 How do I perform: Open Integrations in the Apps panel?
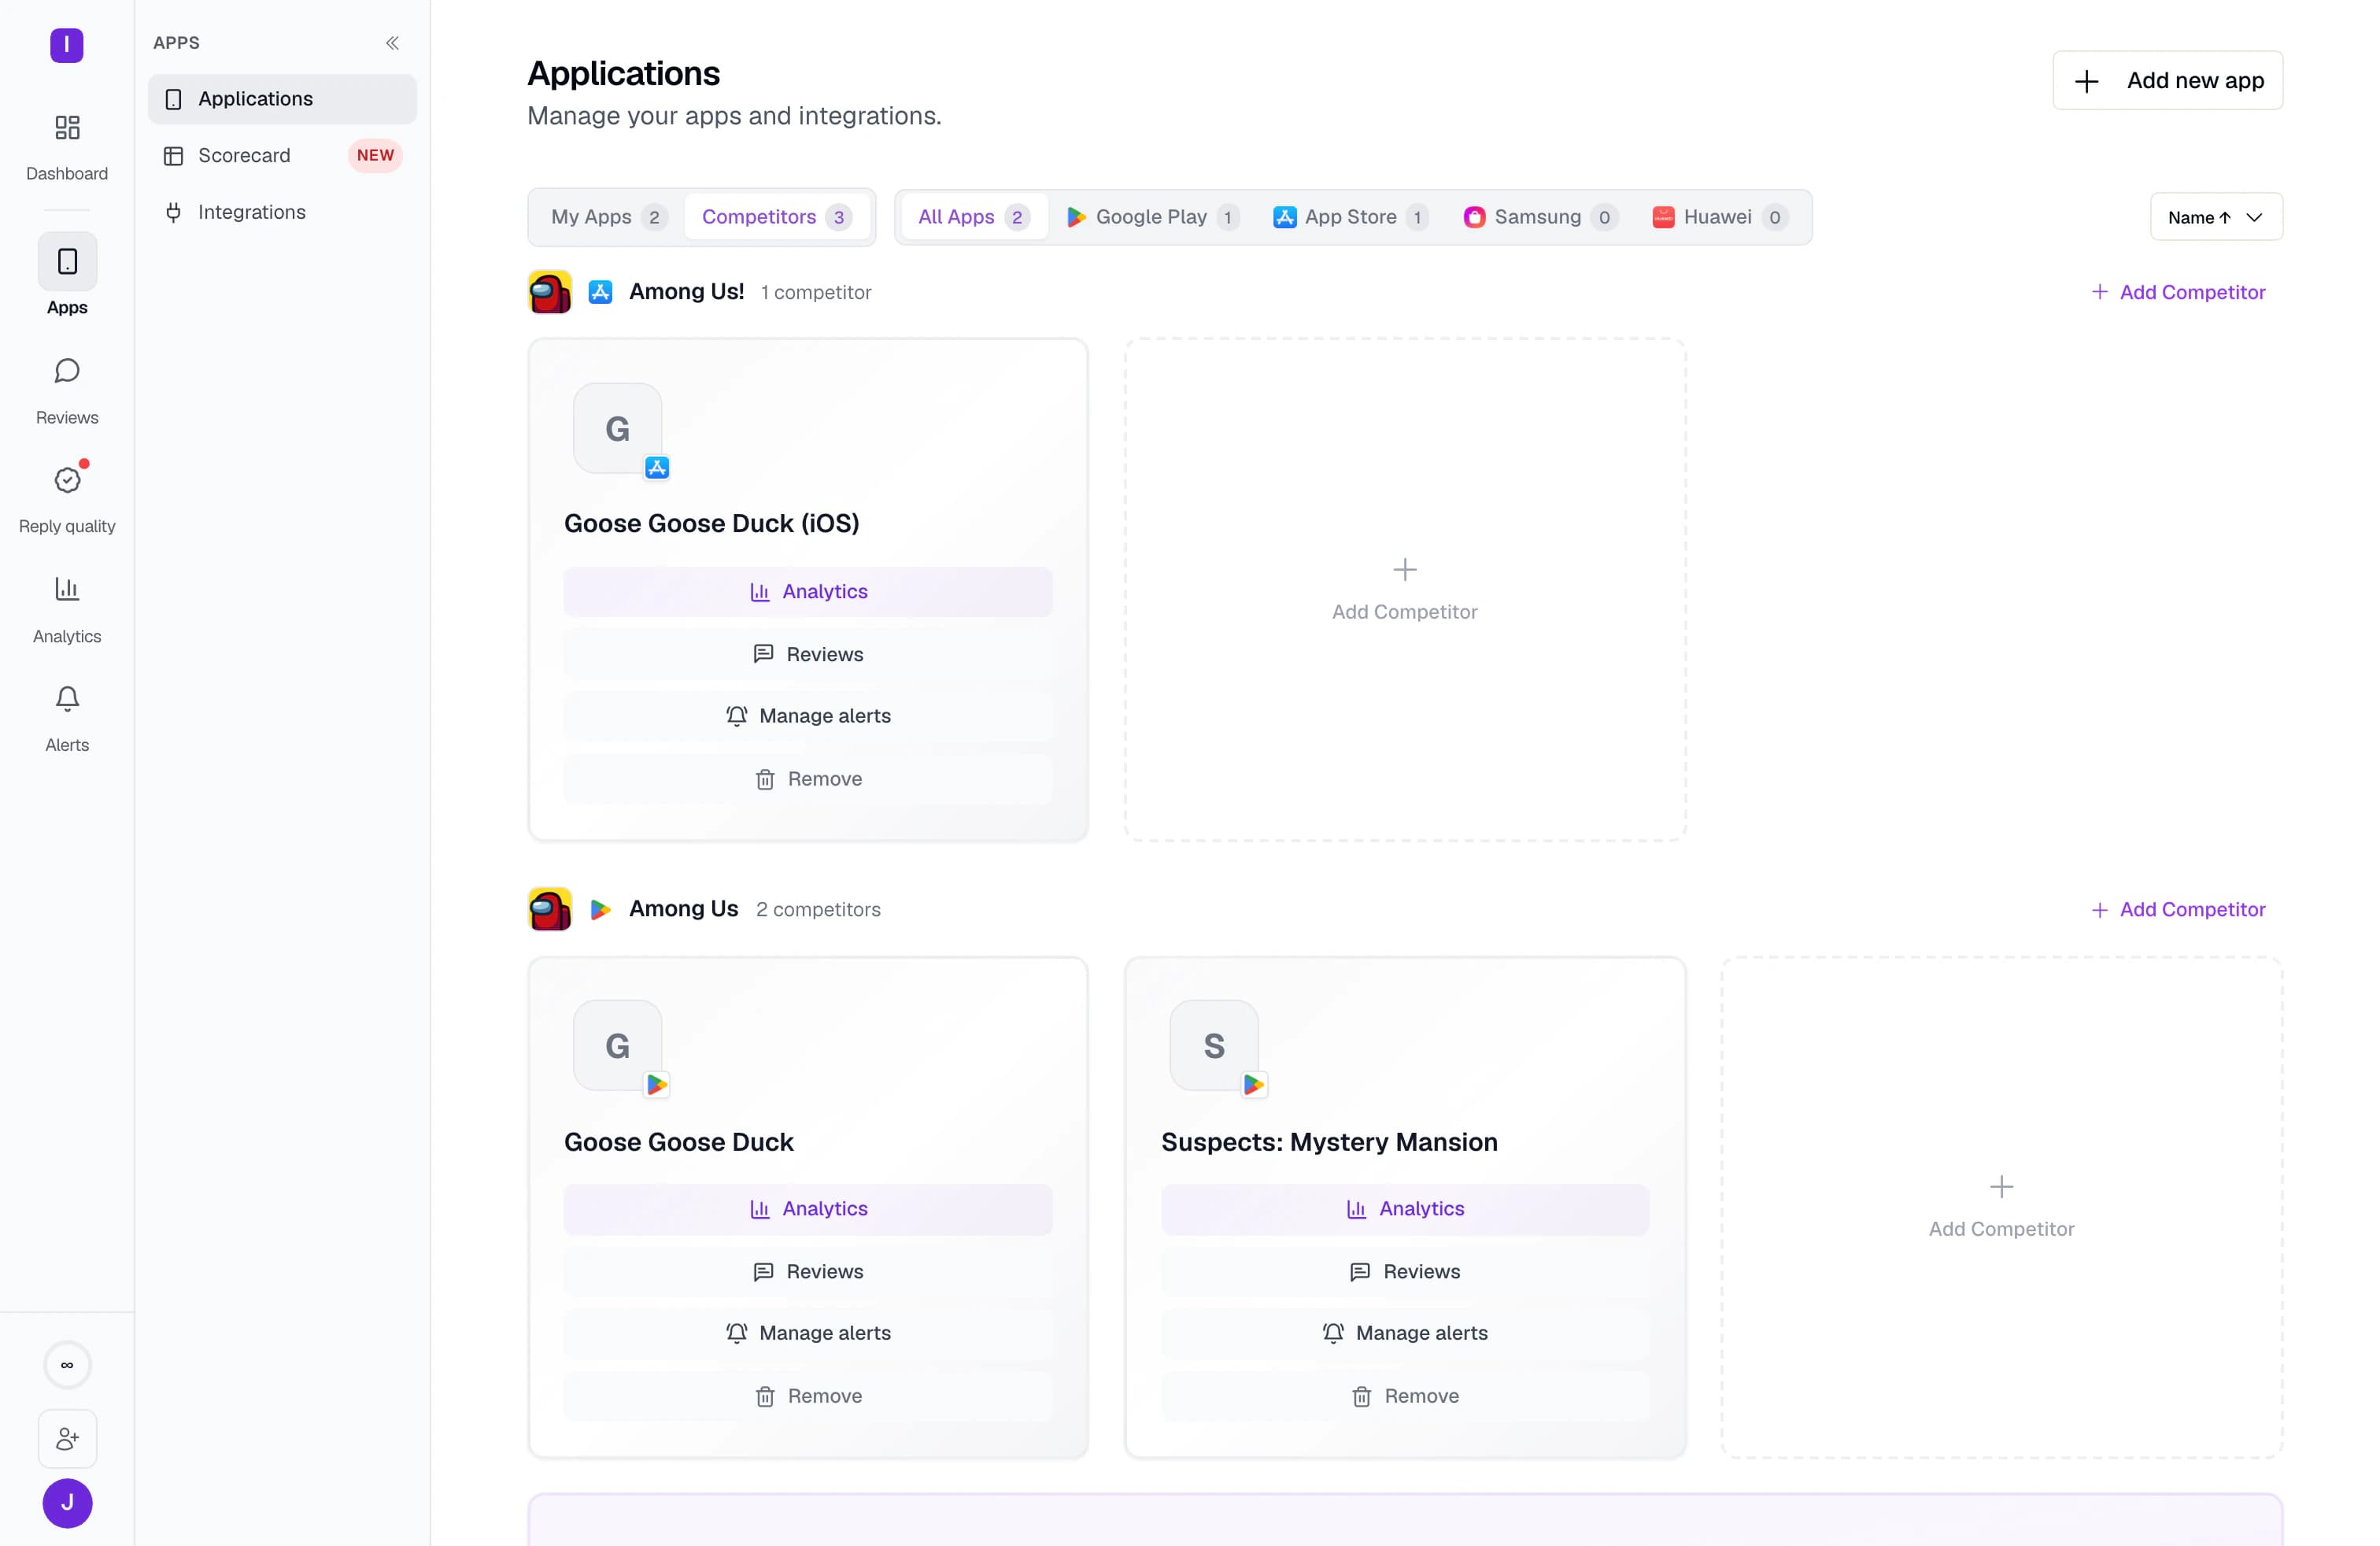282,213
